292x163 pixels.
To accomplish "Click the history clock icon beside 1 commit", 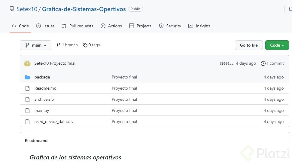I will click(263, 63).
